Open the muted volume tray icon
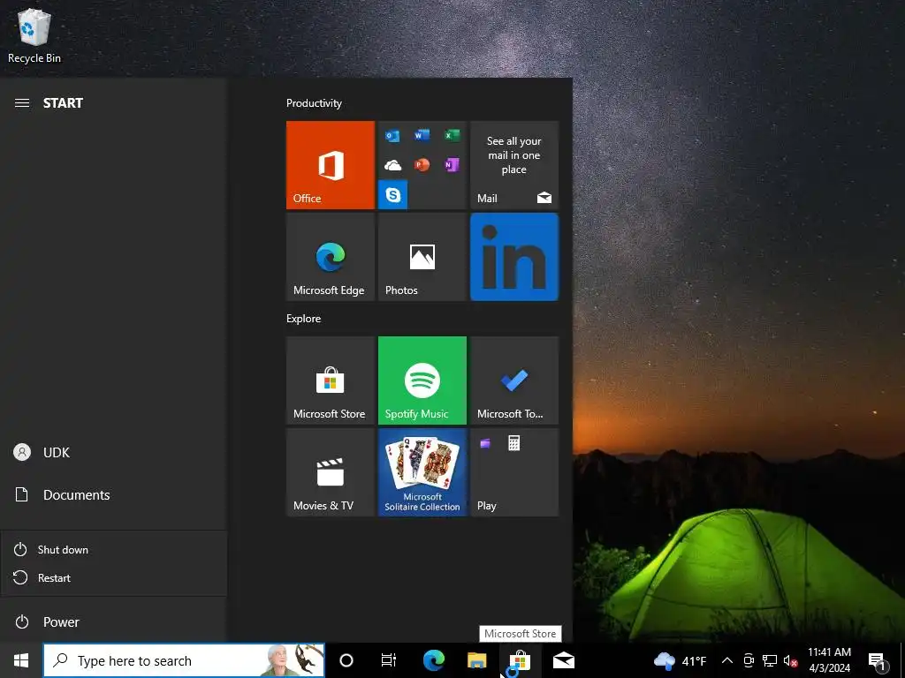Viewport: 905px width, 678px height. point(790,660)
